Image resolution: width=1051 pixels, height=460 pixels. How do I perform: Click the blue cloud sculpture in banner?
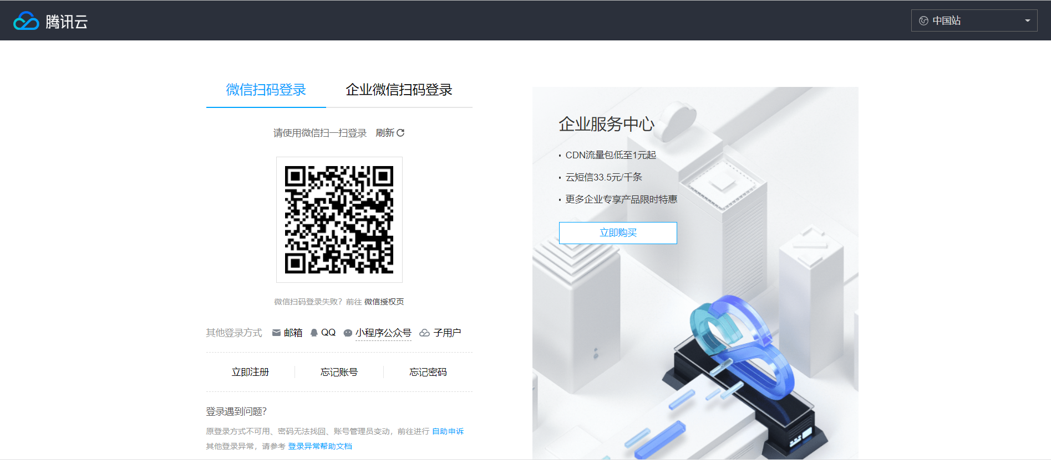[x=742, y=347]
